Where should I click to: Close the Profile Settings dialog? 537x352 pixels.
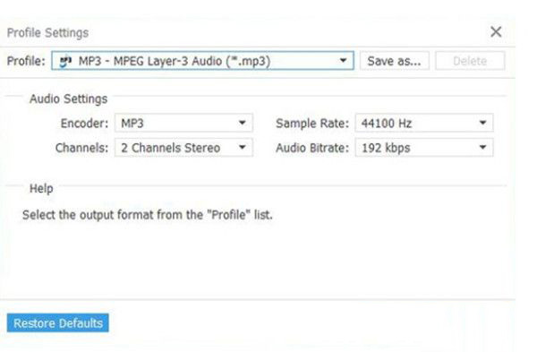(496, 32)
